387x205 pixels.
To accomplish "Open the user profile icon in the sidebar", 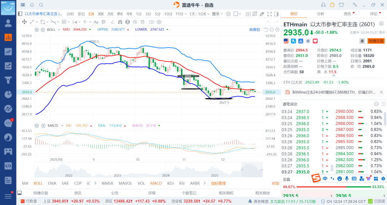I will (x=8, y=23).
